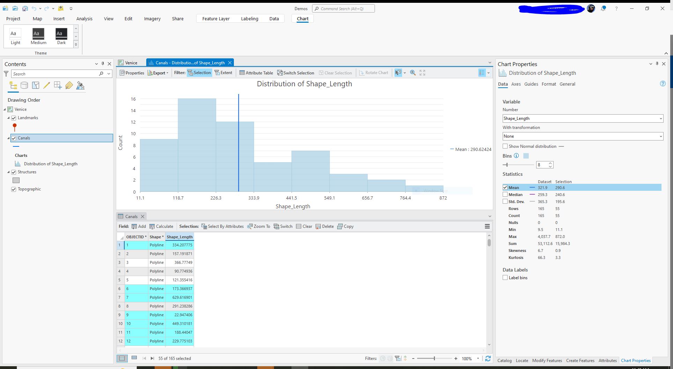
Task: Click the Zoom To icon in the Canals table
Action: [258, 226]
